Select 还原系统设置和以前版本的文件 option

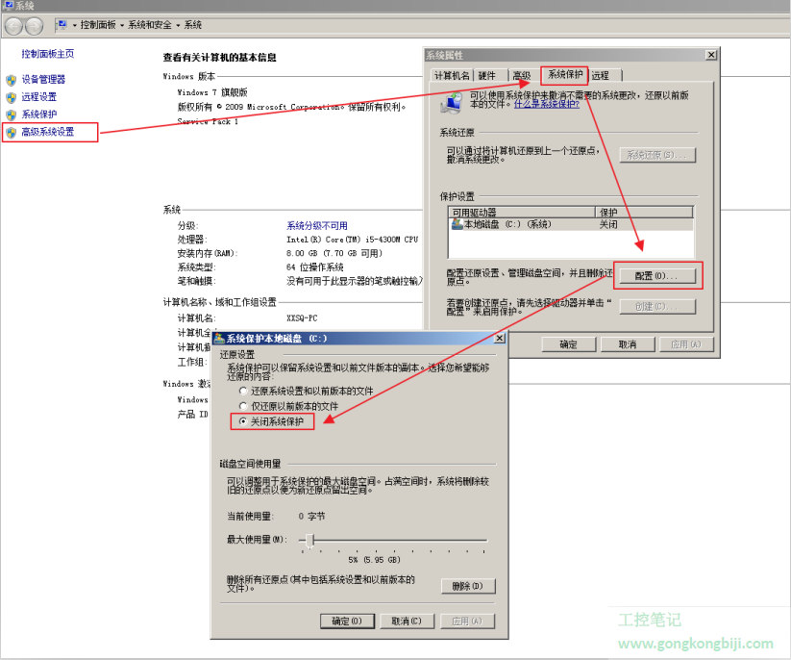coord(243,391)
